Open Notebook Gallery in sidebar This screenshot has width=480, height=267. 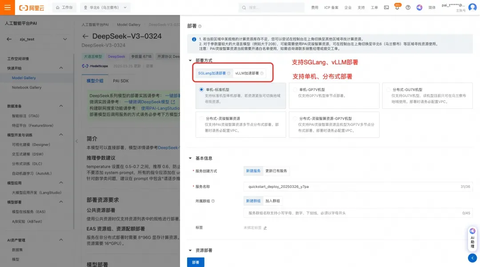click(27, 88)
